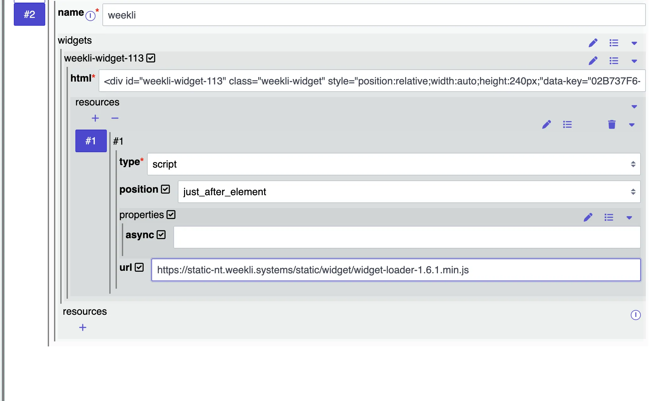Click the pencil icon in properties row

588,217
